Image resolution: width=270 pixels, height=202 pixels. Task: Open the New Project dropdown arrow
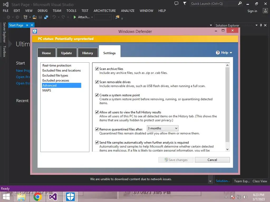pyautogui.click(x=30, y=17)
